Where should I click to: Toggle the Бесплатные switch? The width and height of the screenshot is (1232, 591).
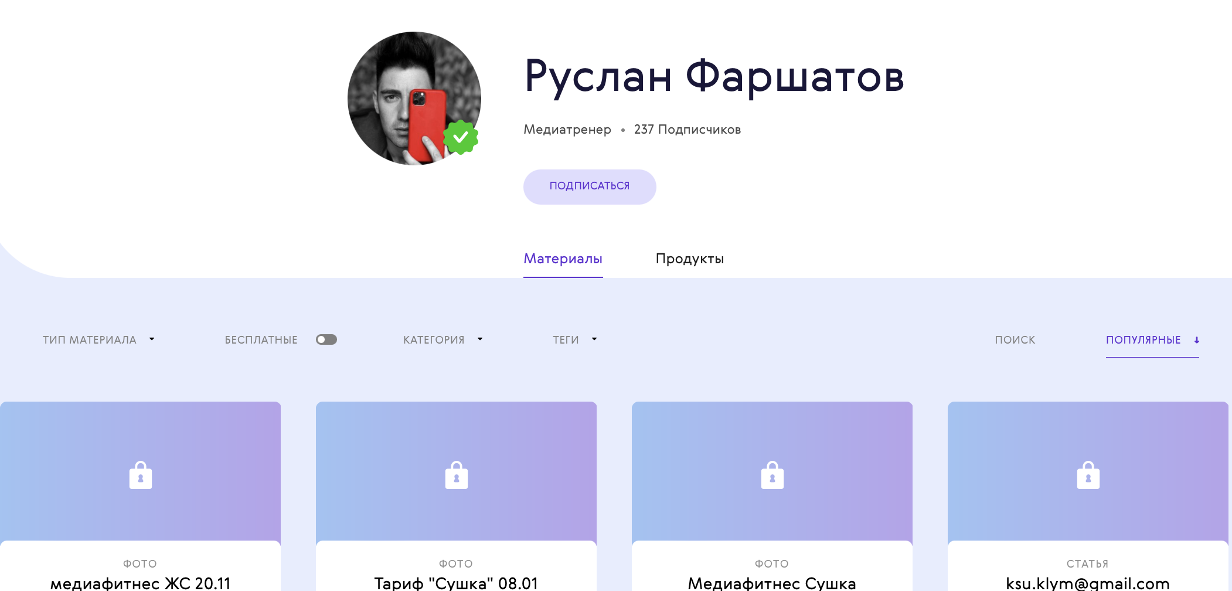coord(326,339)
